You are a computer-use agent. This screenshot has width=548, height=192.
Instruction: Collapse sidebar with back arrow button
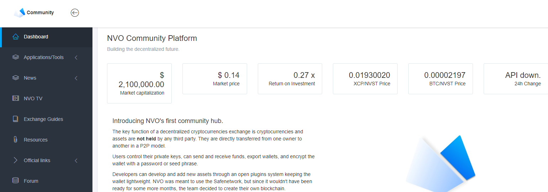point(75,13)
